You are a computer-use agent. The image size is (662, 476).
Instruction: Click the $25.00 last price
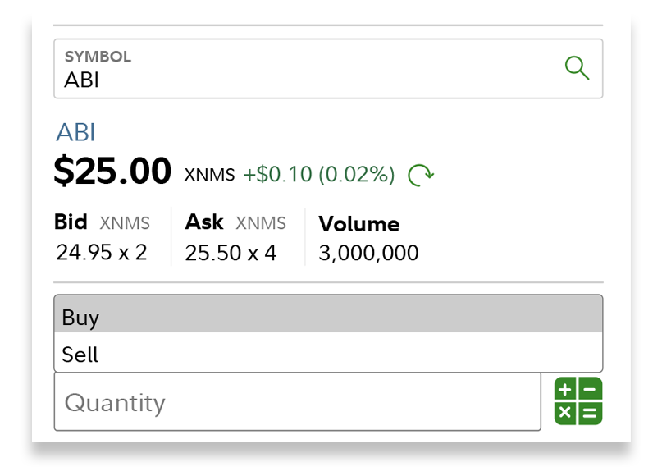tap(112, 171)
